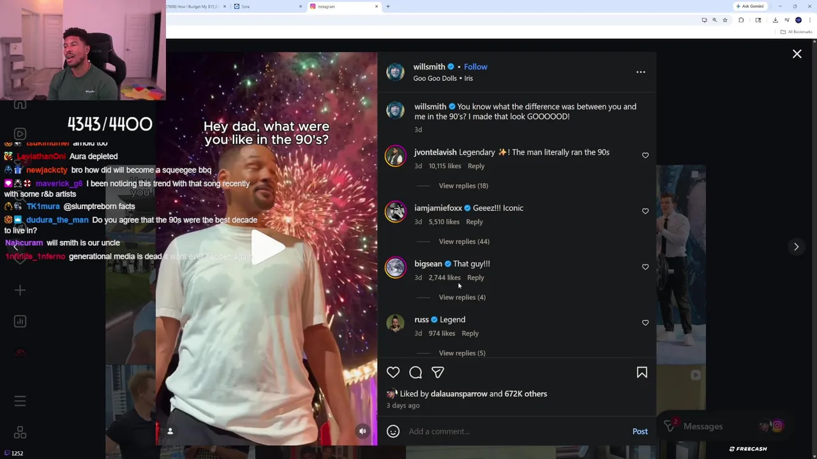The image size is (817, 459).
Task: Expand View replies (44)
Action: tap(464, 242)
